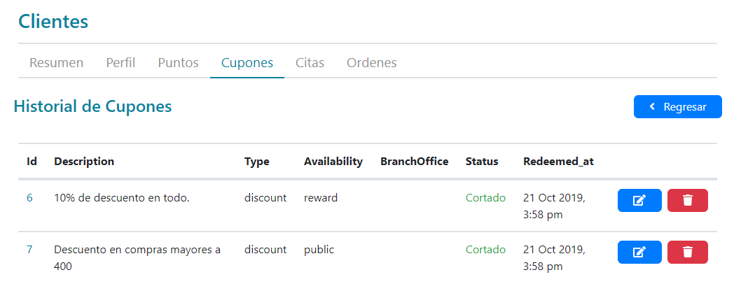Open coupon Id 7 link
Viewport: 741px width, 298px height.
(x=29, y=250)
